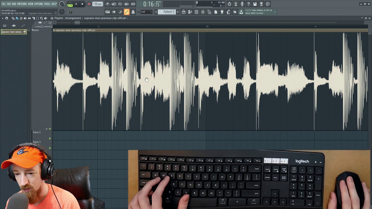This screenshot has height=209, width=372.
Task: Click the master volume knob
Action: (x=62, y=4)
